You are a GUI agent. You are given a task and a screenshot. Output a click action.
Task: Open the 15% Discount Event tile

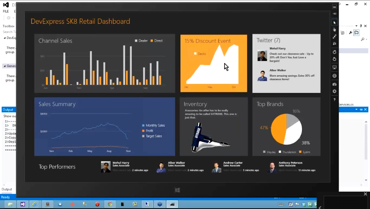[214, 63]
